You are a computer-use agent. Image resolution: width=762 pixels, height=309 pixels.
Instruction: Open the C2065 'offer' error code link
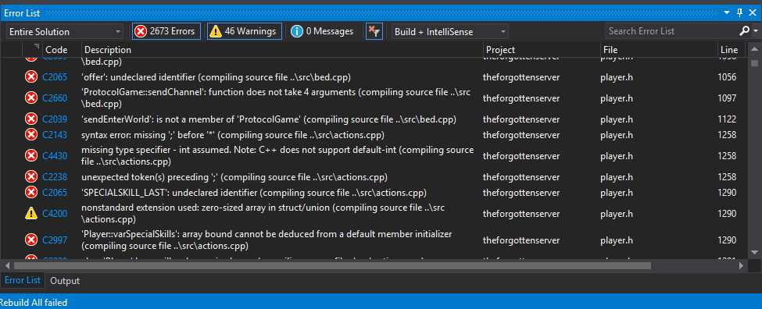click(55, 77)
